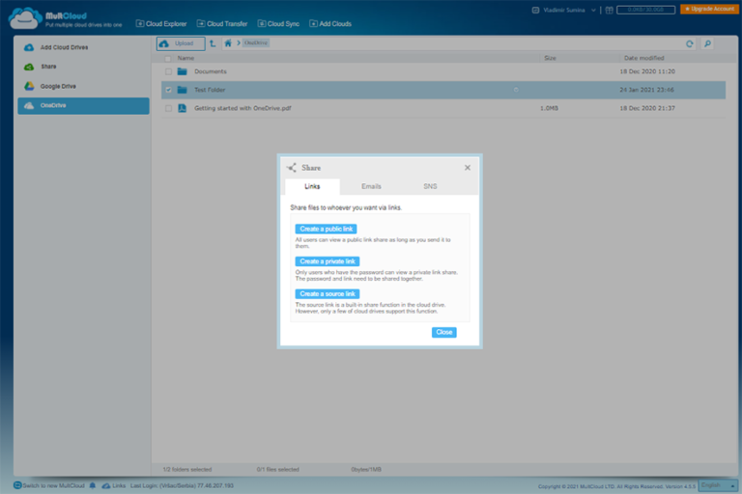This screenshot has width=742, height=494.
Task: Click the 1/2 folders selected status text
Action: (x=187, y=470)
